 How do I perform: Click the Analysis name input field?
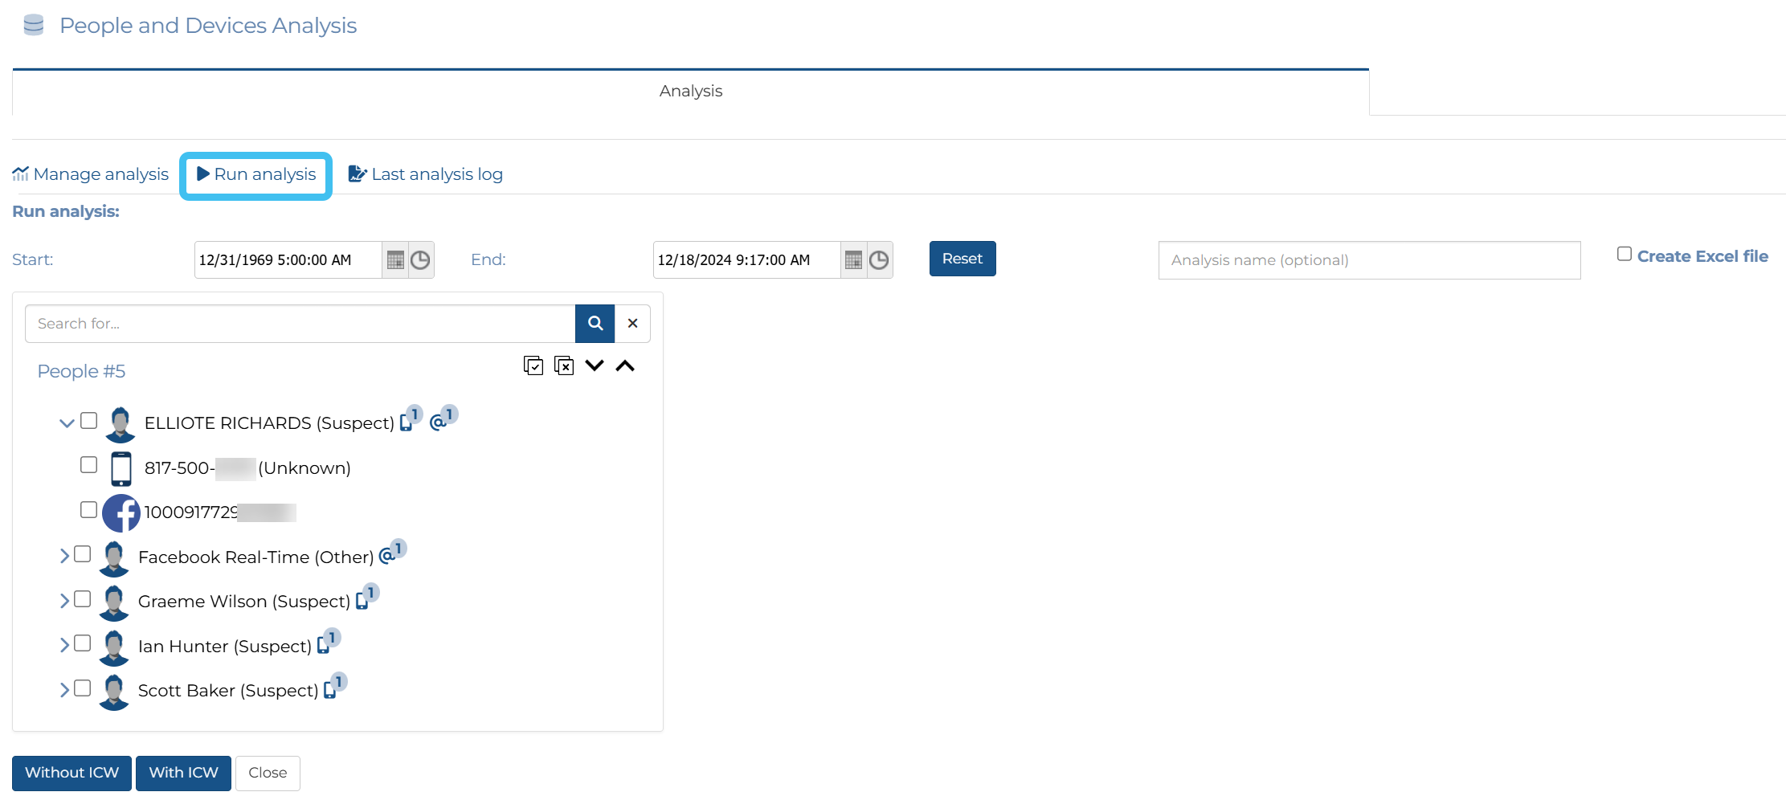tap(1369, 260)
